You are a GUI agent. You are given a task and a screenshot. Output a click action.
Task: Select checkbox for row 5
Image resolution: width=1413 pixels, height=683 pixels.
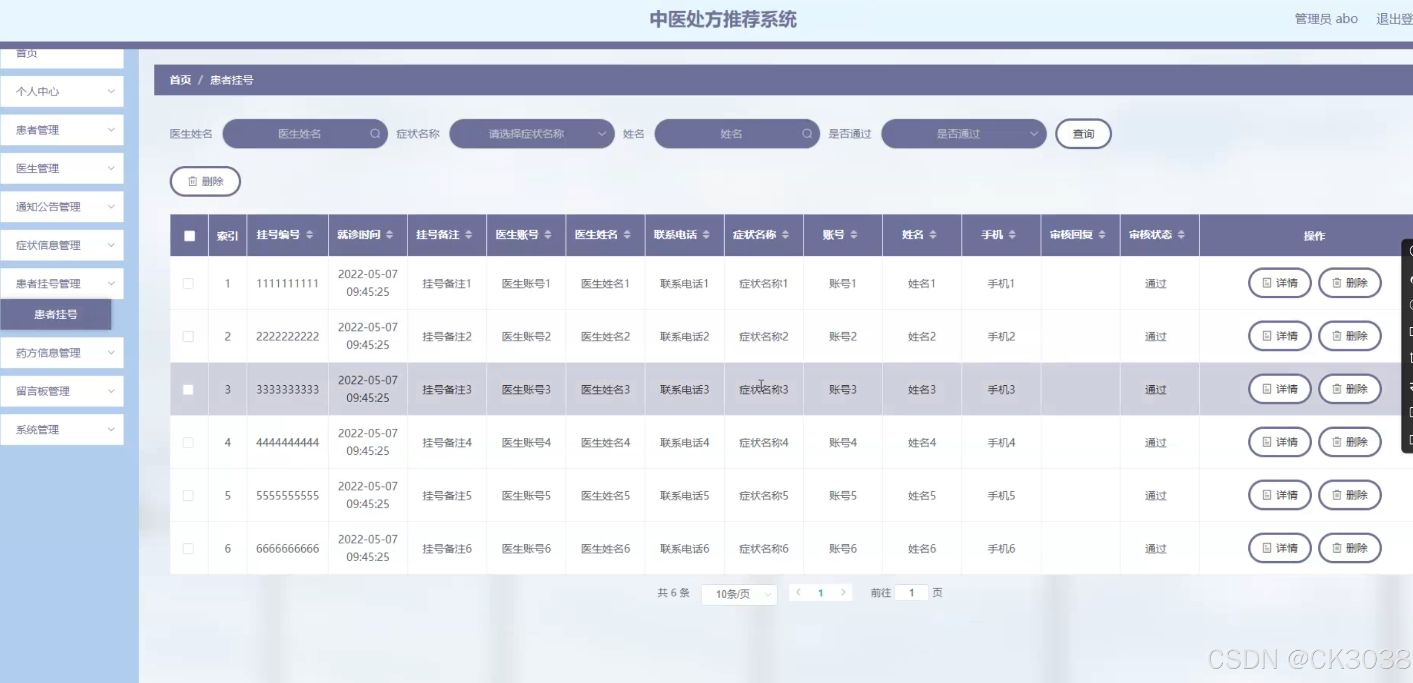point(188,495)
